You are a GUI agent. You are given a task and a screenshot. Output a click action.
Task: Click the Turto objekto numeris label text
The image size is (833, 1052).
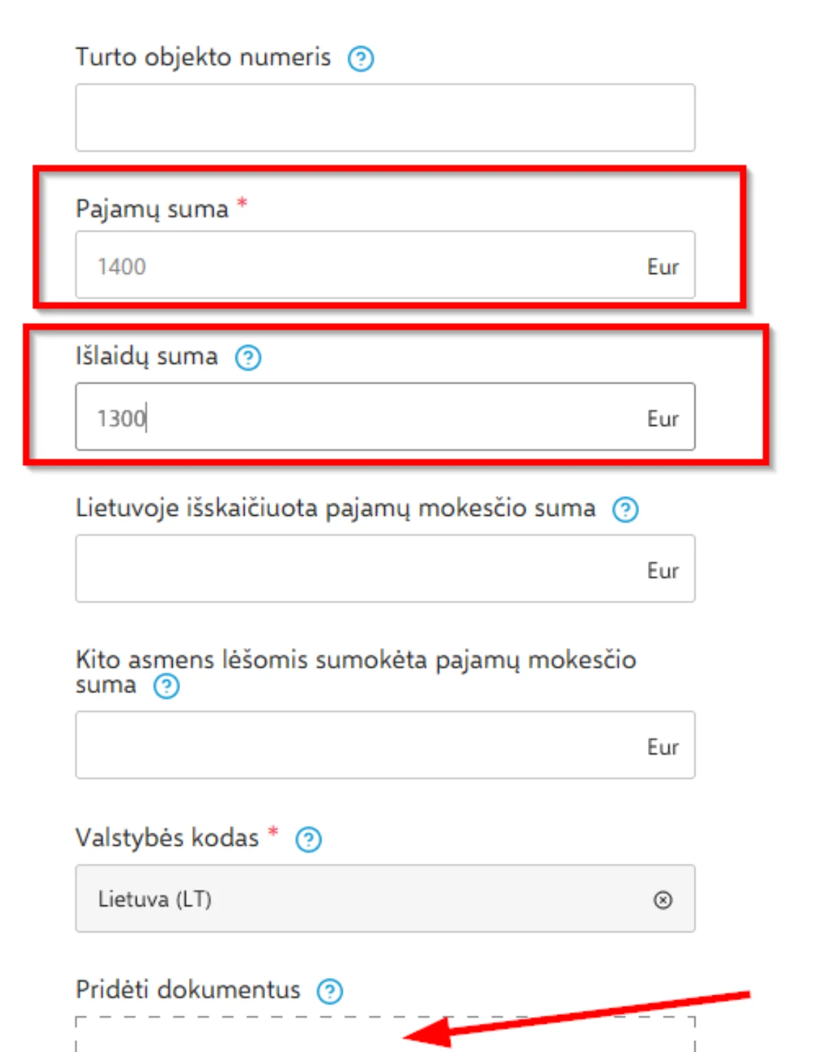[203, 58]
